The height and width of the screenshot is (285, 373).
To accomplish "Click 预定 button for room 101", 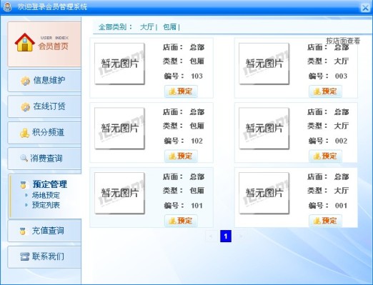I will click(x=181, y=221).
